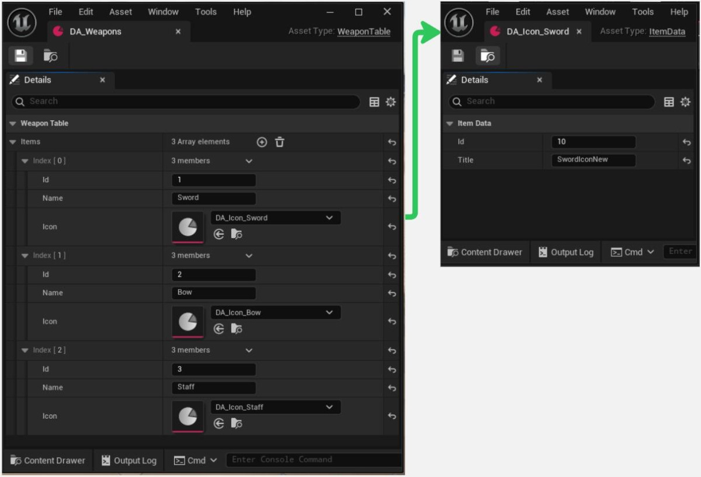This screenshot has height=477, width=701.
Task: Collapse the Weapon Table category
Action: [12, 124]
